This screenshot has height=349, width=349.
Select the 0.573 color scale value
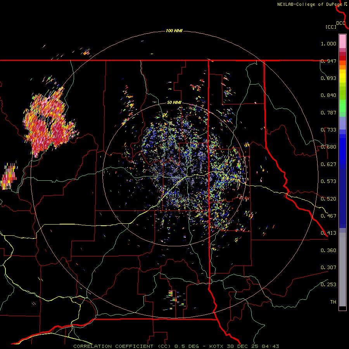pos(328,181)
